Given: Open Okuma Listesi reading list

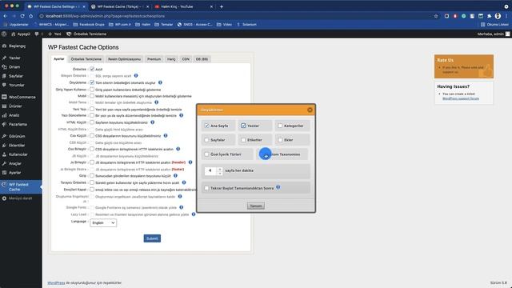Looking at the screenshot, I should [494, 25].
